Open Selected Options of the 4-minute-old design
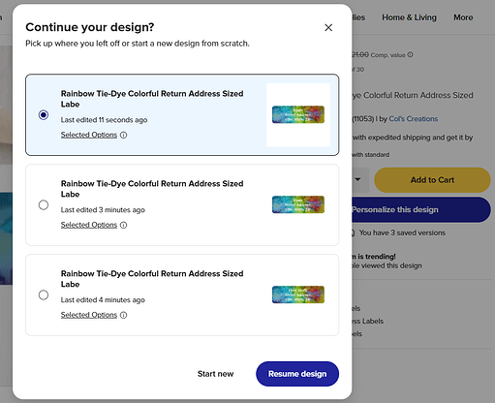 coord(89,315)
